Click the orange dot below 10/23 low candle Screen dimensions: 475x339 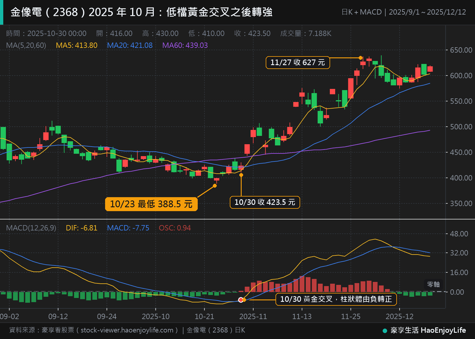coord(215,186)
